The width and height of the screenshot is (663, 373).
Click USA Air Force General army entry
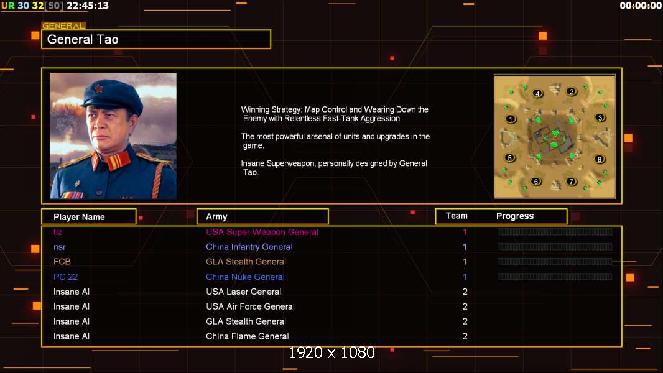click(250, 306)
